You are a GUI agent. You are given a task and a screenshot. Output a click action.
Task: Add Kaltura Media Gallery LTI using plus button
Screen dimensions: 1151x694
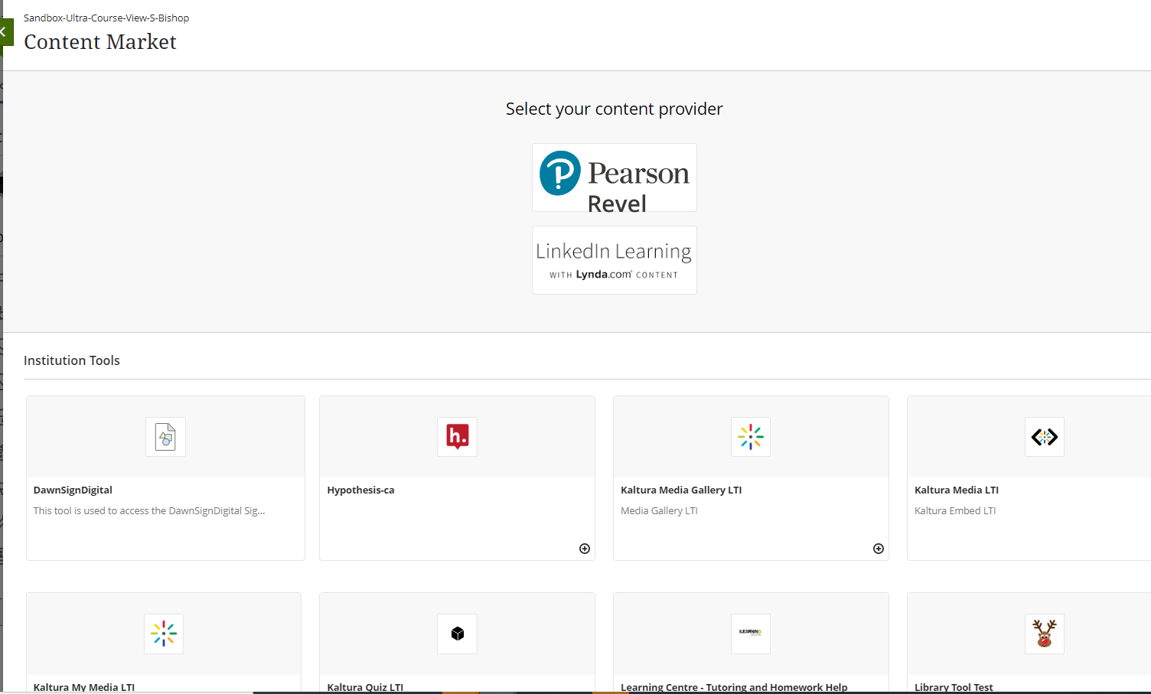point(878,549)
